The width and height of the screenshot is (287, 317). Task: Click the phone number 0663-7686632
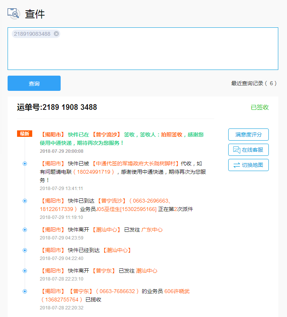(x=117, y=291)
